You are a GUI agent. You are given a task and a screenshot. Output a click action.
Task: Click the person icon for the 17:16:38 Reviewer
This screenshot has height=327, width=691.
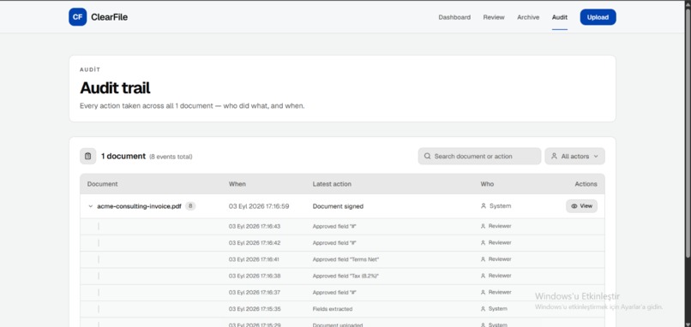coord(483,276)
